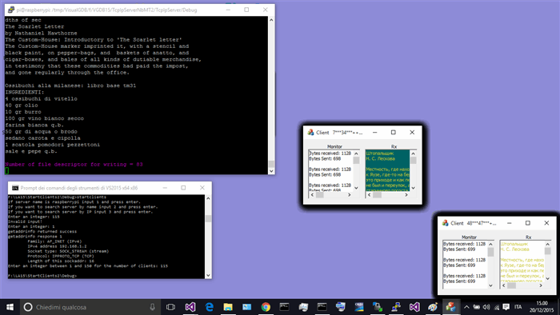Click Rx box left arrow in Client 48***47
This screenshot has width=560, height=315.
pyautogui.click(x=503, y=285)
